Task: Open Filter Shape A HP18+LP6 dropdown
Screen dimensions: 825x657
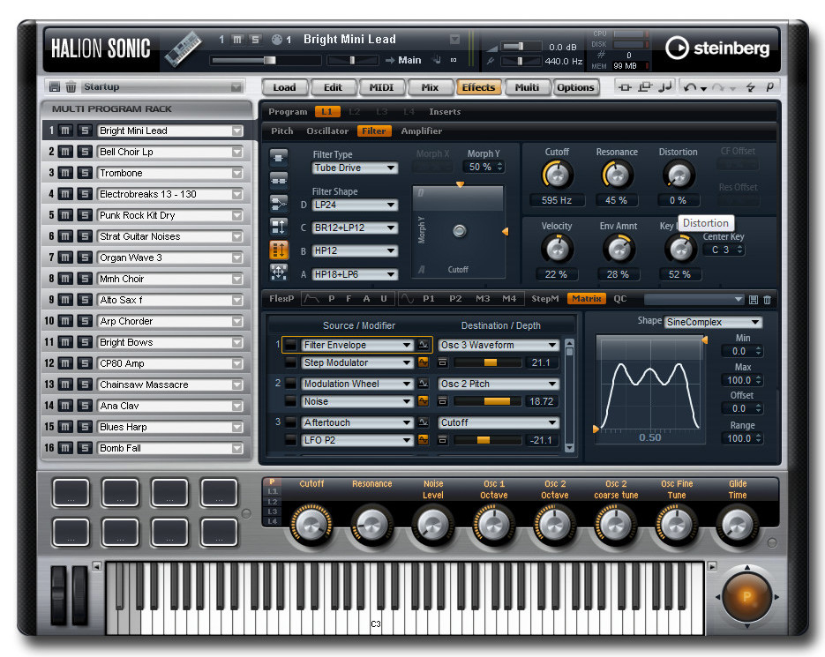Action: (x=356, y=274)
